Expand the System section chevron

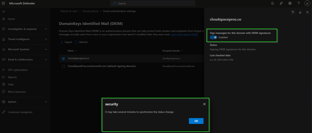click(46, 102)
